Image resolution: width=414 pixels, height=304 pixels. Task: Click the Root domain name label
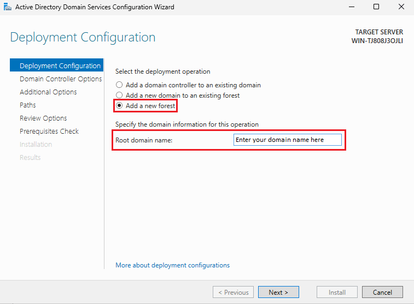[144, 140]
